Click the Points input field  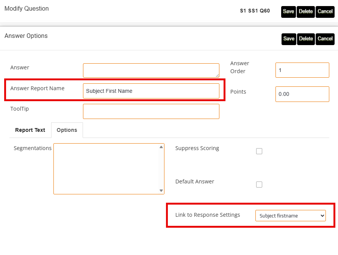coord(302,94)
